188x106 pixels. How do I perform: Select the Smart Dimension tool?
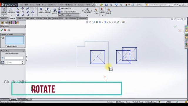click(11, 11)
